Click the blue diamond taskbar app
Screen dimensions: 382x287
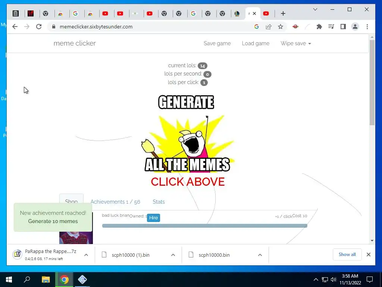pyautogui.click(x=82, y=280)
